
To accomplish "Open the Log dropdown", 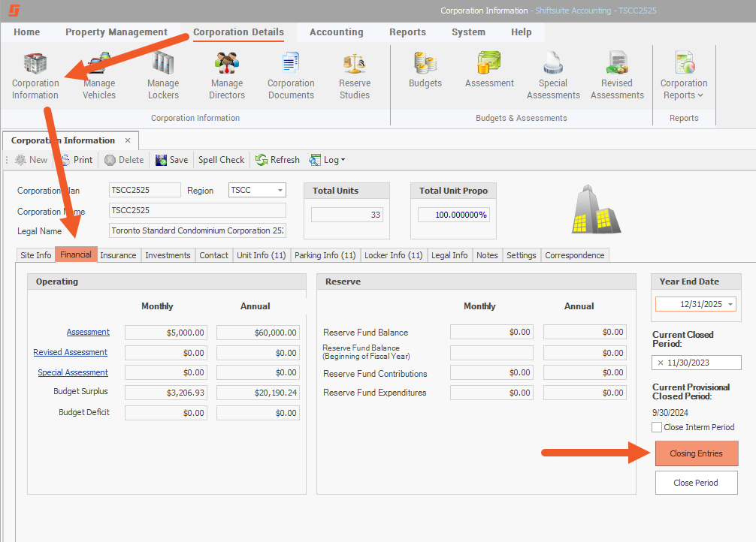I will click(x=328, y=160).
